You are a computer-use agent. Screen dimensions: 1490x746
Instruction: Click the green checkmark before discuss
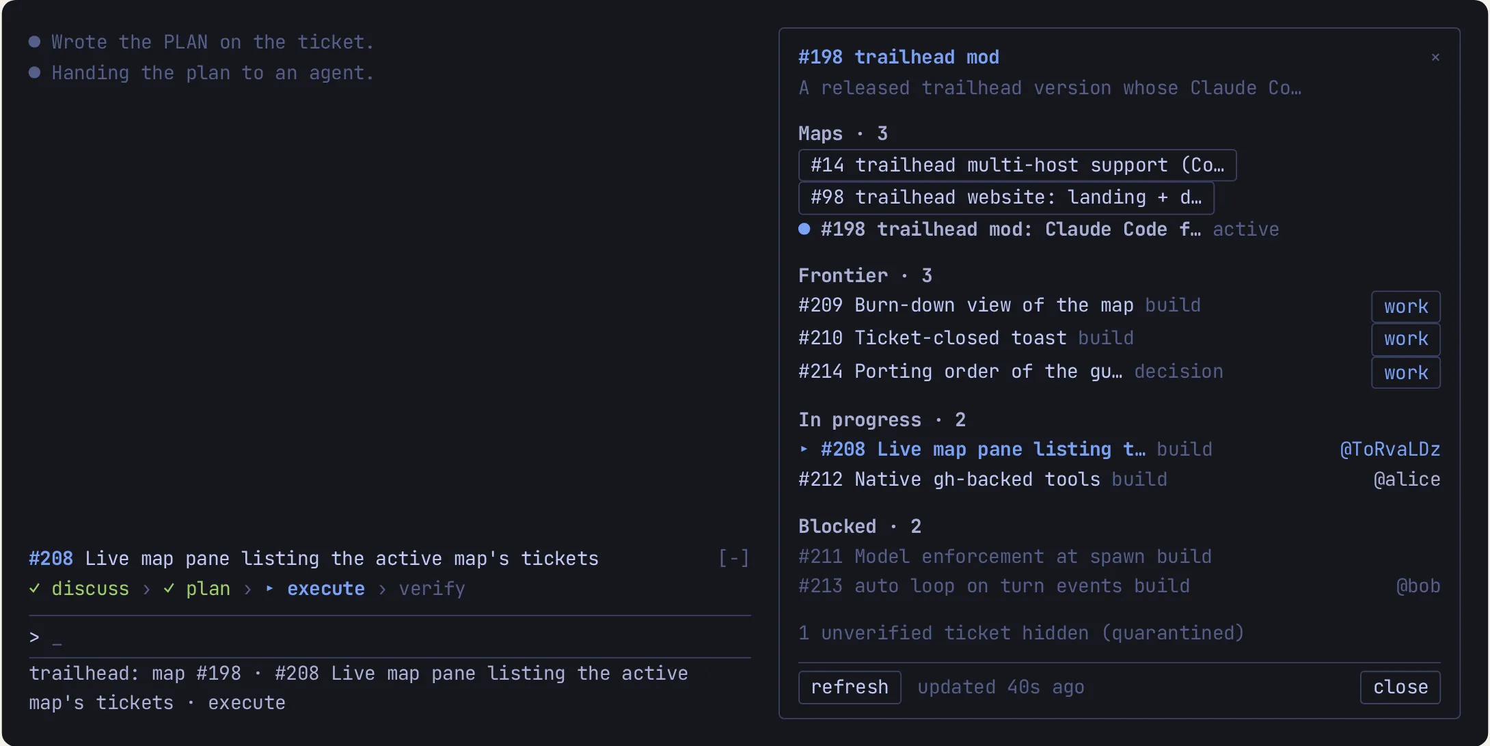click(34, 588)
